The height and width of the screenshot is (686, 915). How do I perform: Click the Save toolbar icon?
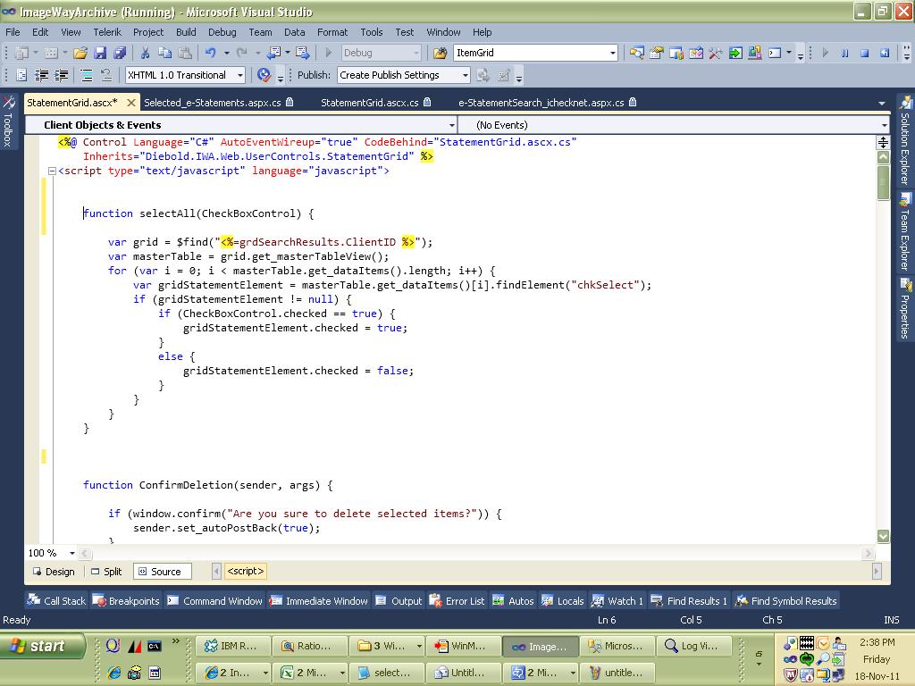[100, 53]
